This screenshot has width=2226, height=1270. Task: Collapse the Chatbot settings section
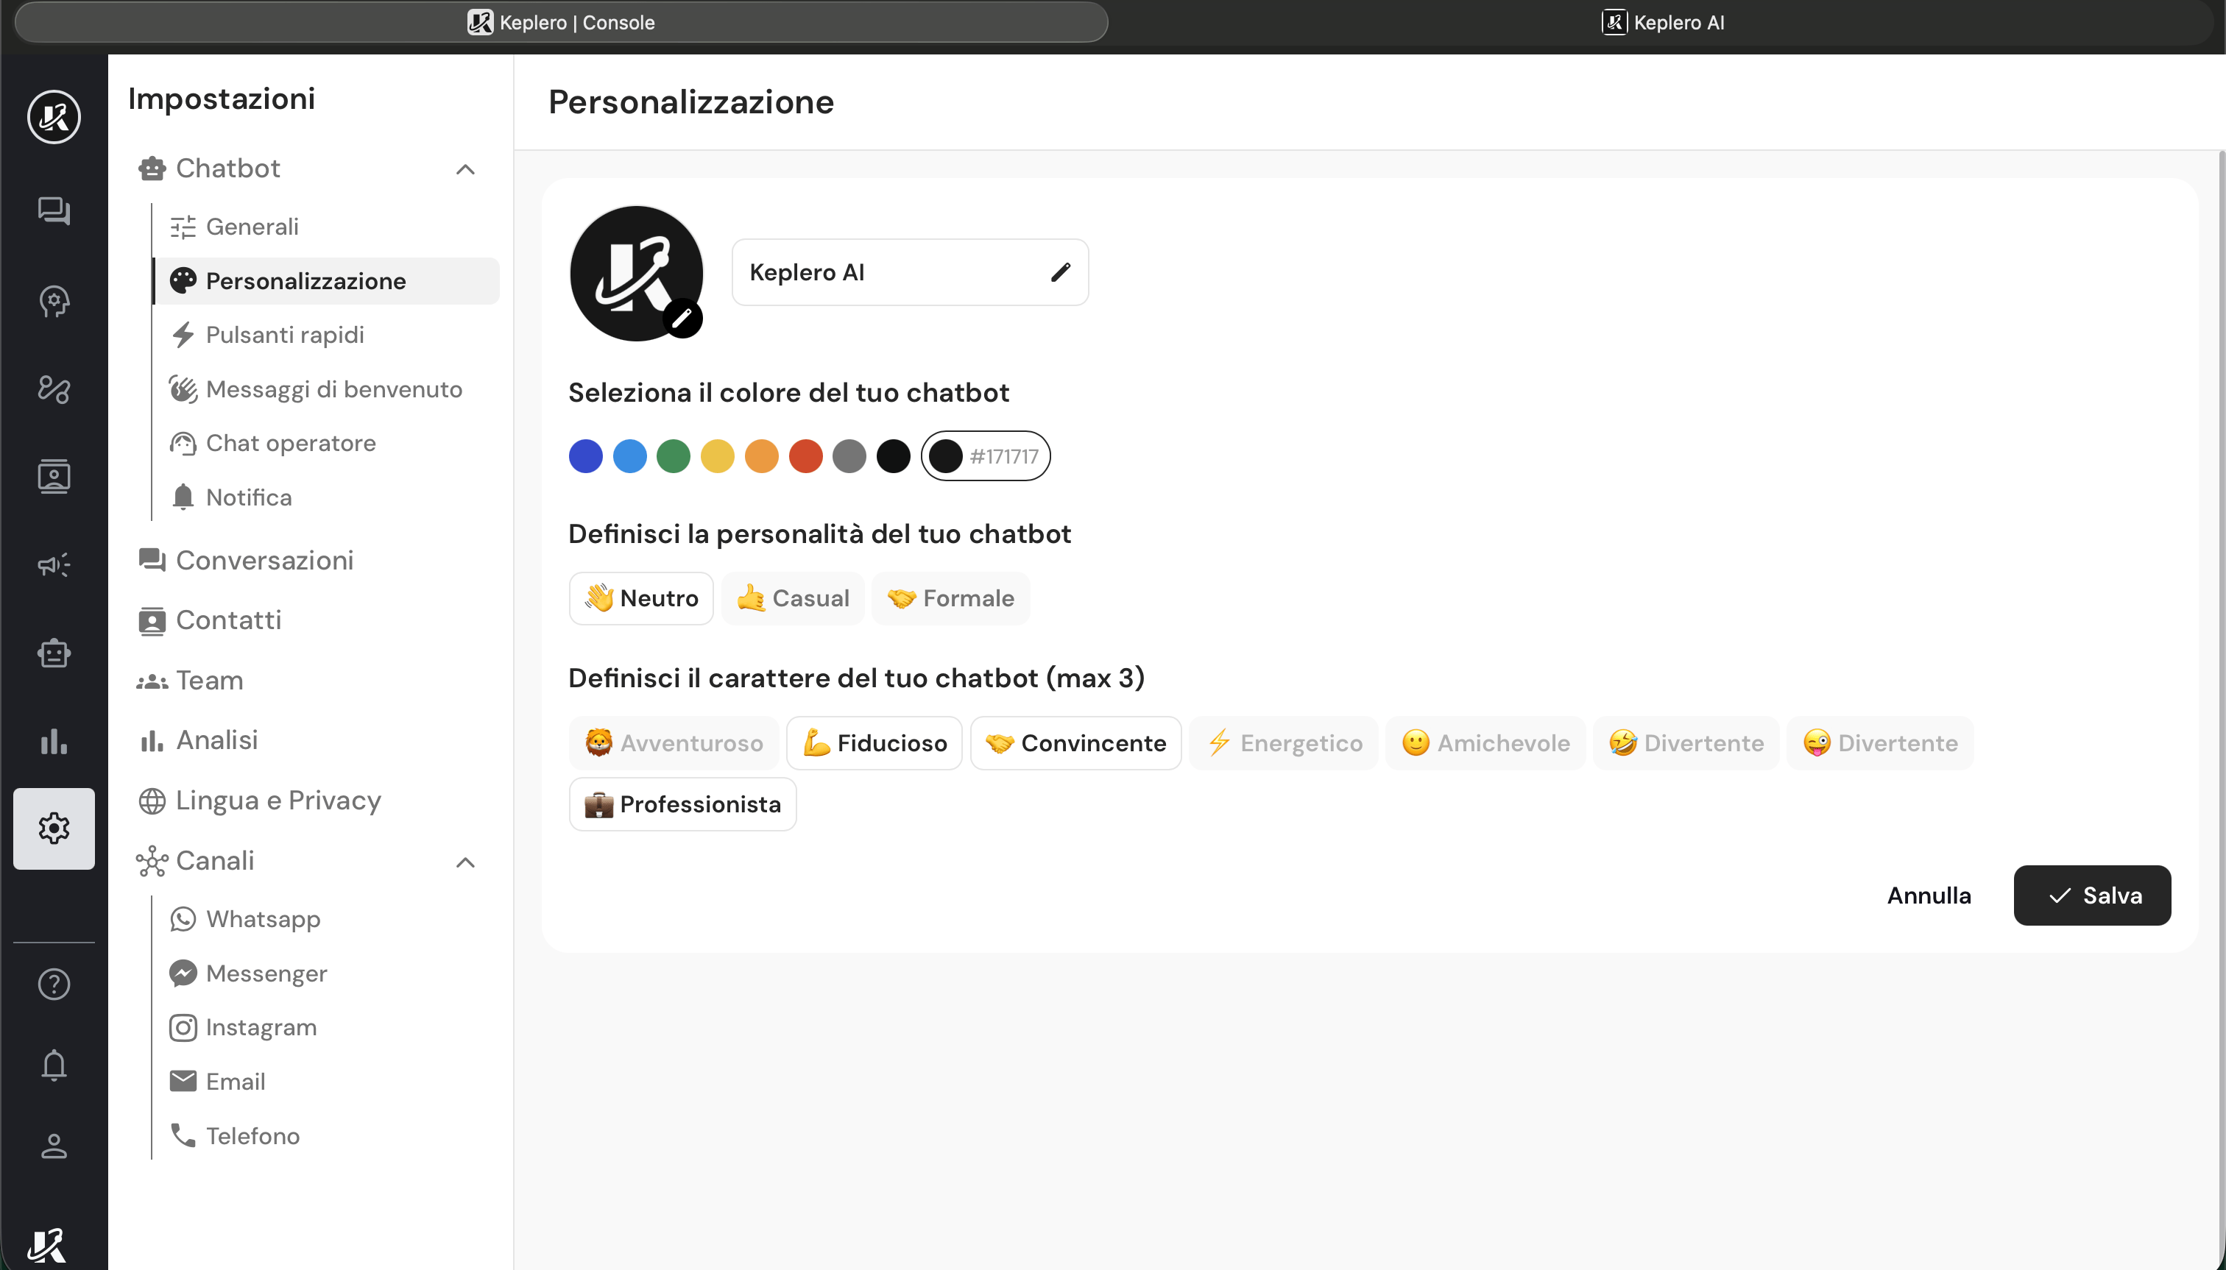pos(465,169)
